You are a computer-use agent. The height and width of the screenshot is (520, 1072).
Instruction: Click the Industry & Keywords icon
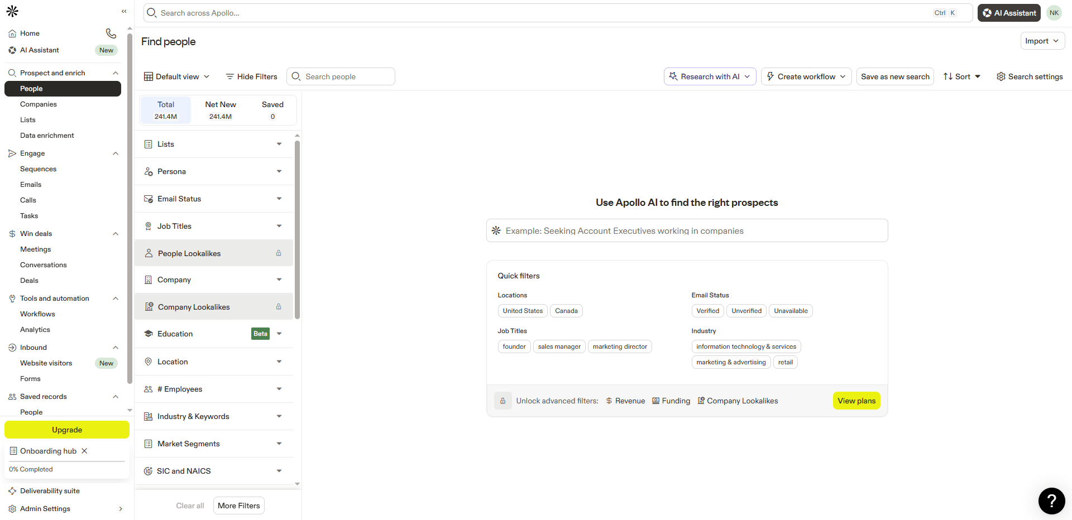[148, 416]
